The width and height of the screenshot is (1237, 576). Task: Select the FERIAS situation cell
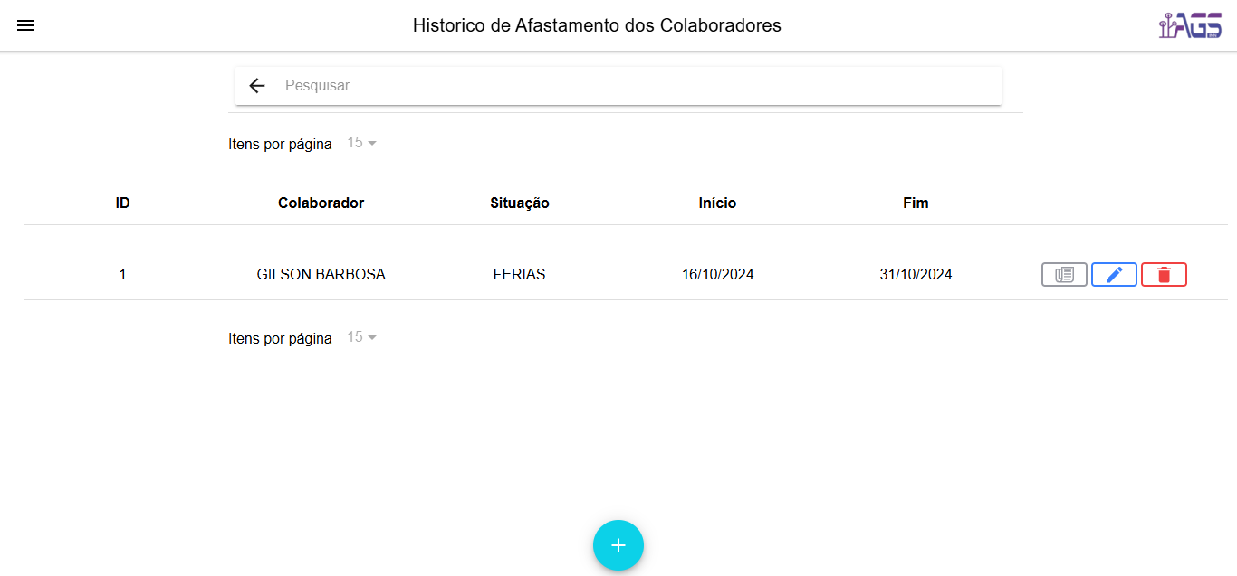coord(520,275)
